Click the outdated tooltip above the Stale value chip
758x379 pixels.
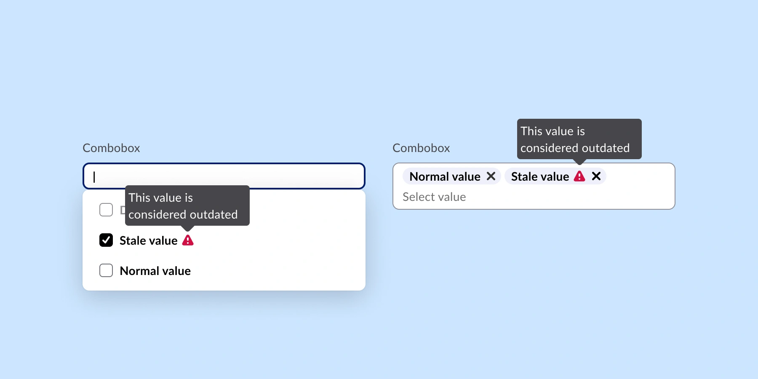coord(579,139)
